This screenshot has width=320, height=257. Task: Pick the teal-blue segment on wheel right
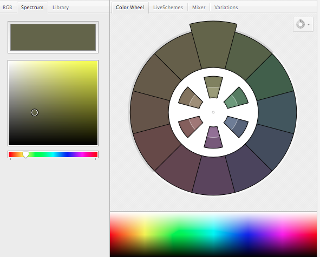tap(277, 112)
